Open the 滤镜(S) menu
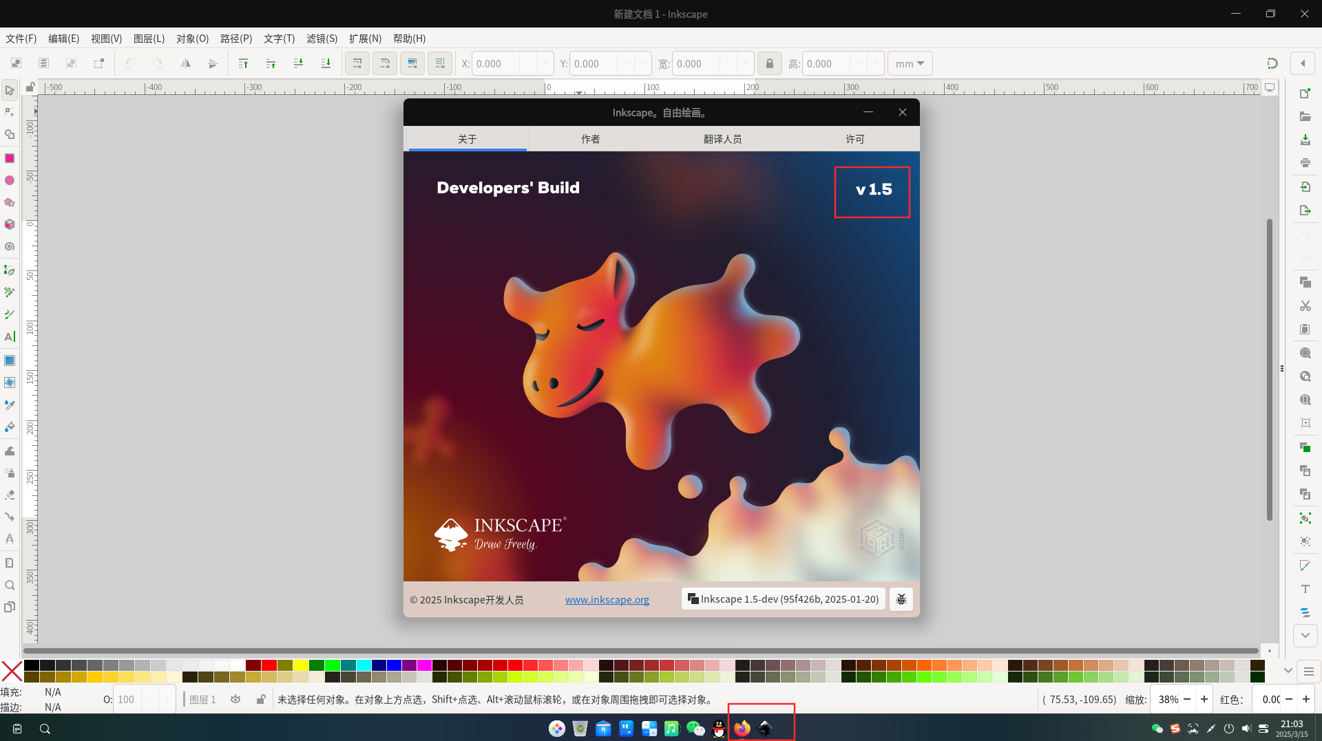The height and width of the screenshot is (741, 1322). [322, 39]
